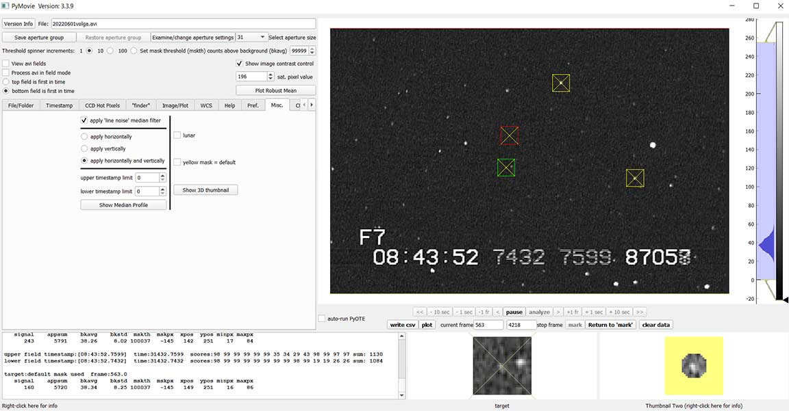Switch to the WCS tab
Screen dimensions: 789x411
pyautogui.click(x=206, y=105)
